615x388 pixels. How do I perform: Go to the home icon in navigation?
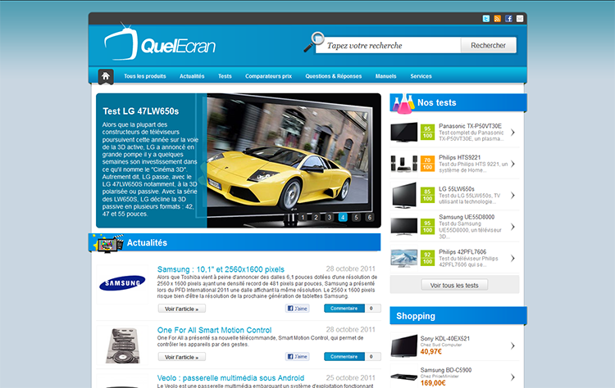[106, 76]
